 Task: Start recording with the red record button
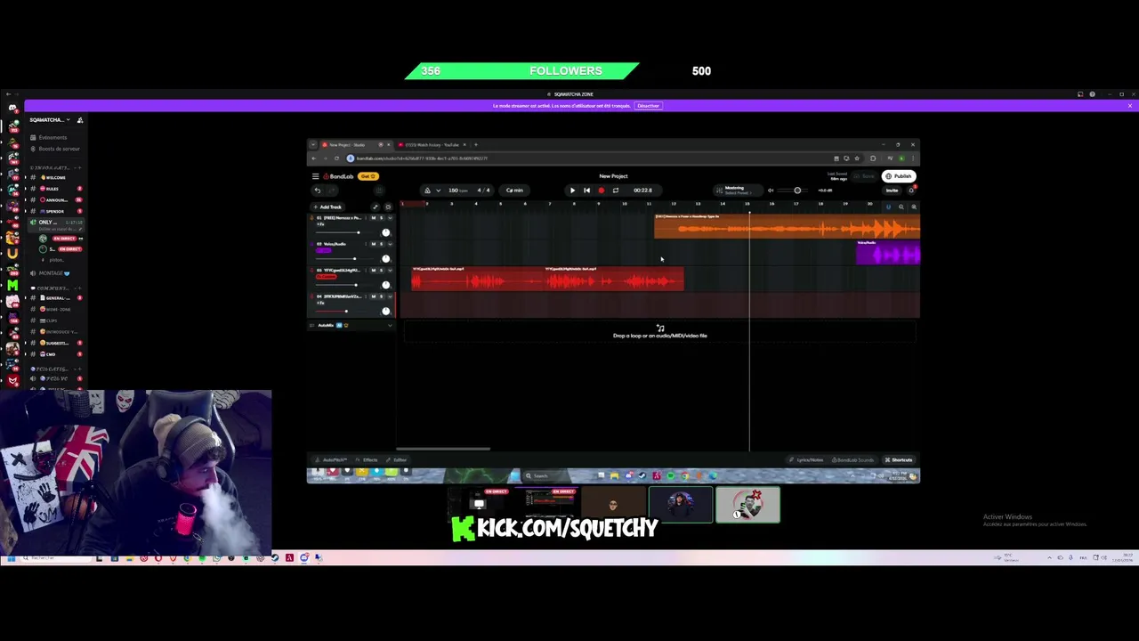[601, 190]
